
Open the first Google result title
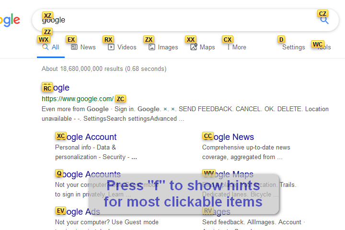[x=56, y=88]
